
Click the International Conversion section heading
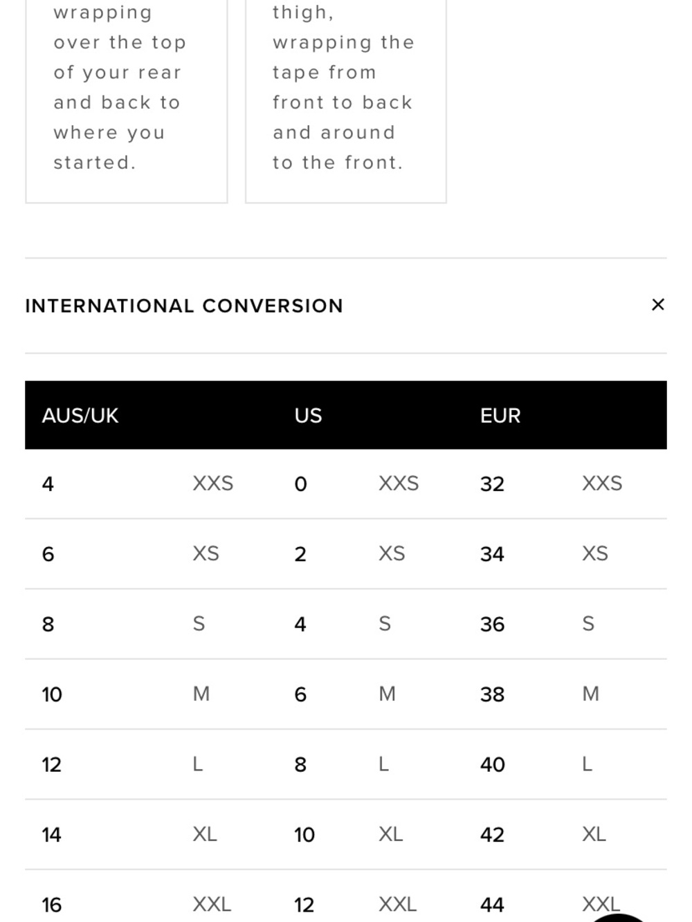point(184,306)
